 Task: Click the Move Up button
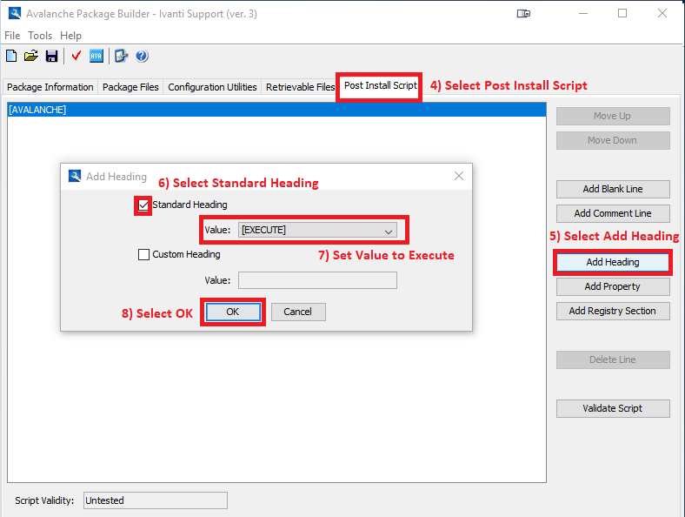coord(613,116)
